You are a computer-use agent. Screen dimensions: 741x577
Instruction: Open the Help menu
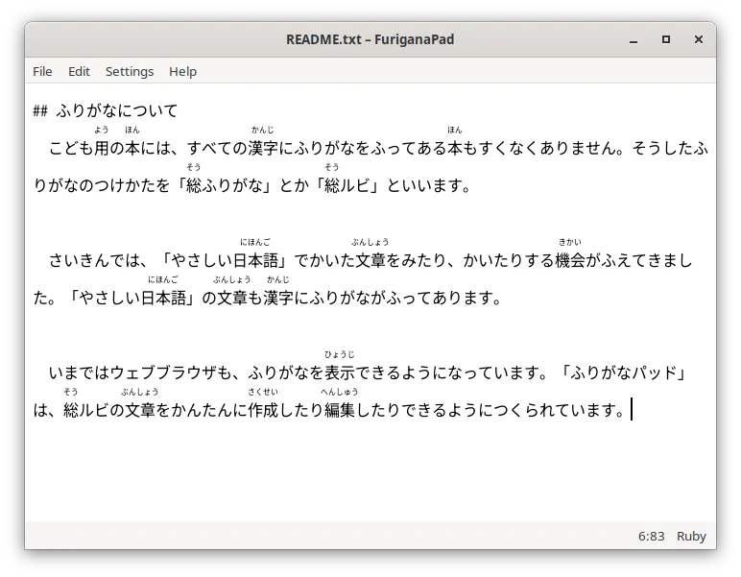tap(183, 71)
